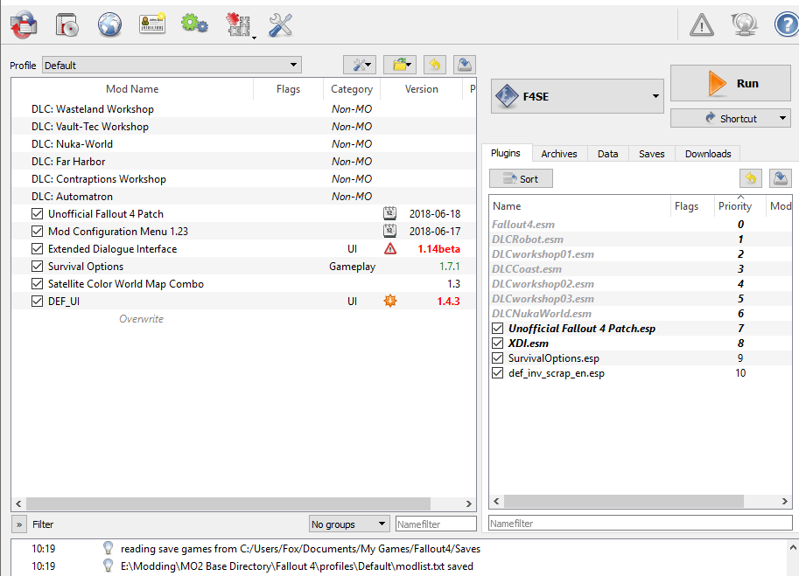Open the executables green gears icon
This screenshot has width=799, height=576.
[194, 24]
